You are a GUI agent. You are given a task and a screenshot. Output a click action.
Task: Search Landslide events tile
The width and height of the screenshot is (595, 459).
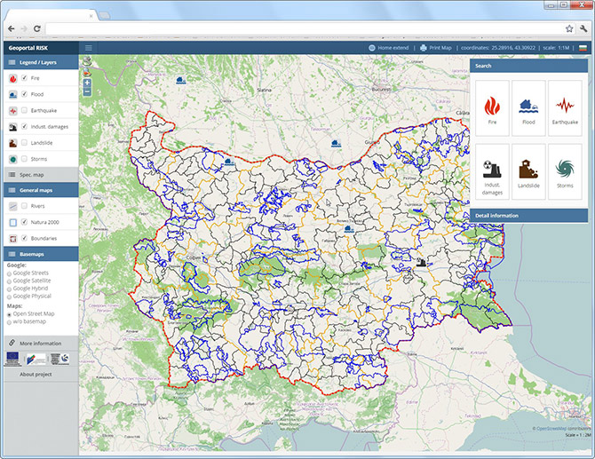[528, 172]
